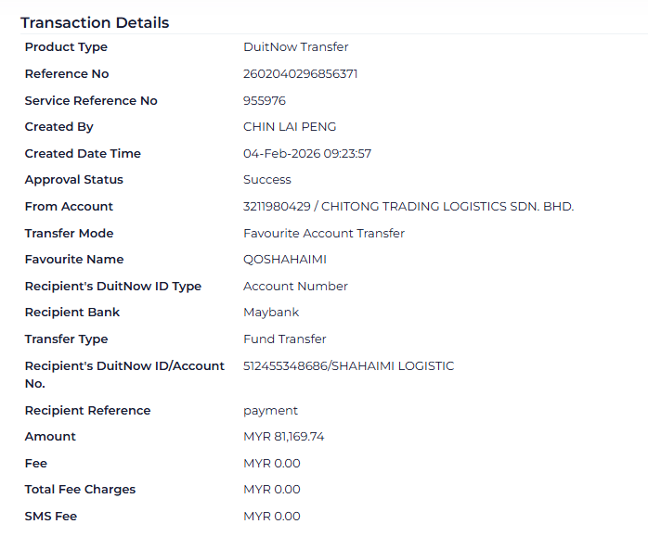Click the Favourite Account Transfer mode value
648x537 pixels.
click(323, 234)
